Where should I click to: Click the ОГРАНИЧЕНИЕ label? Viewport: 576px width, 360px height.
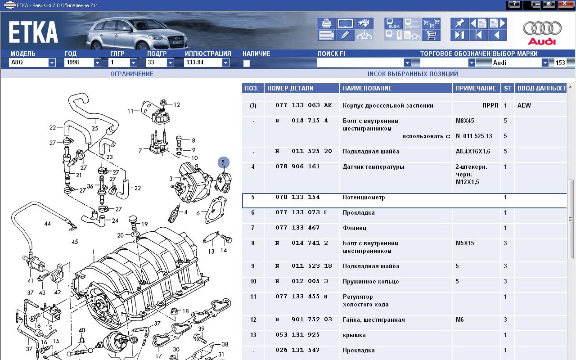131,74
